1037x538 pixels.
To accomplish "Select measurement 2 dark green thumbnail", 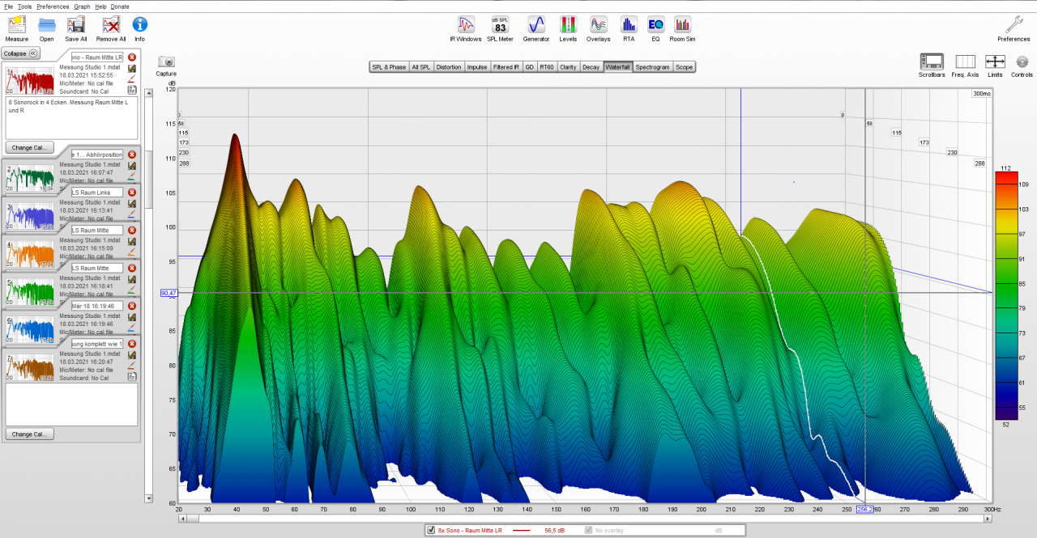I will pos(30,178).
